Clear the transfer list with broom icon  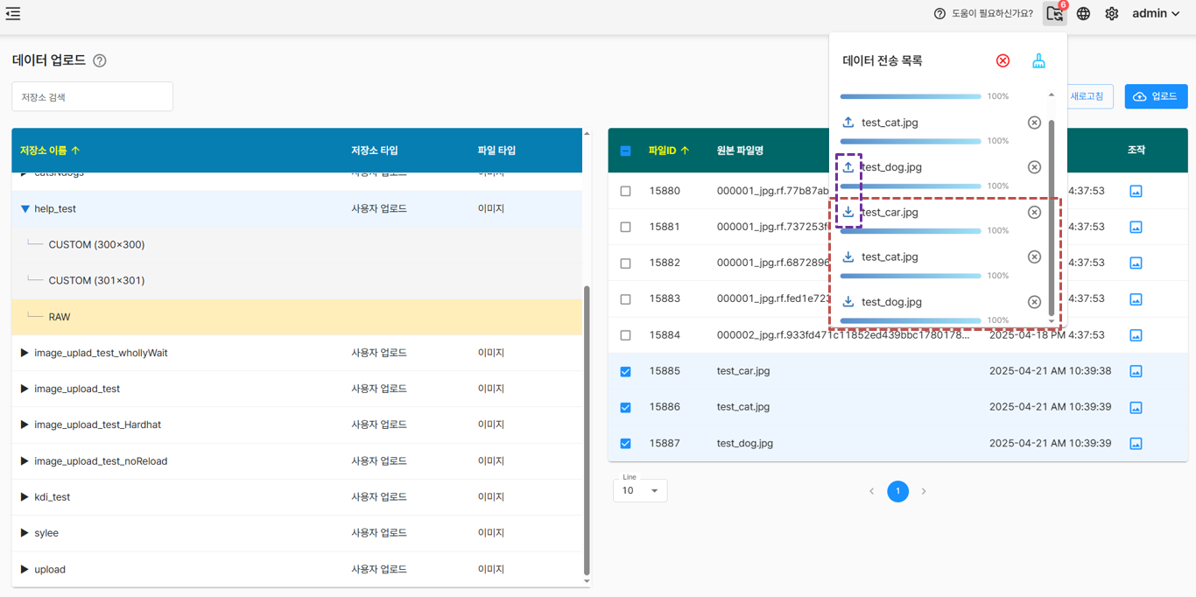[x=1038, y=60]
